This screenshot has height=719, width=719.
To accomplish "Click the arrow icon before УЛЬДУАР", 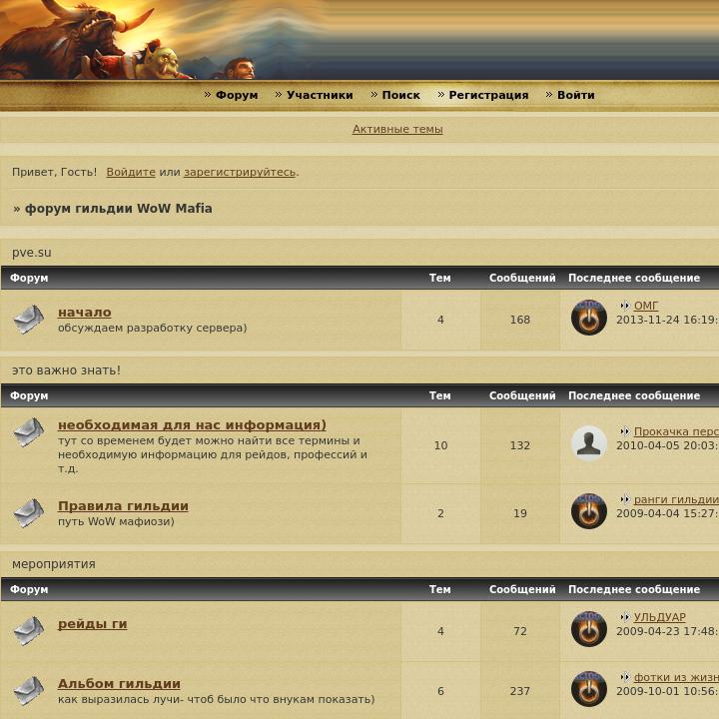I will (x=624, y=617).
